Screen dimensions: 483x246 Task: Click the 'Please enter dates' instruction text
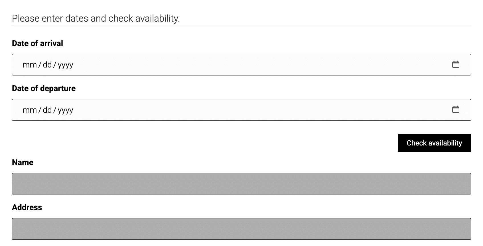tap(96, 19)
